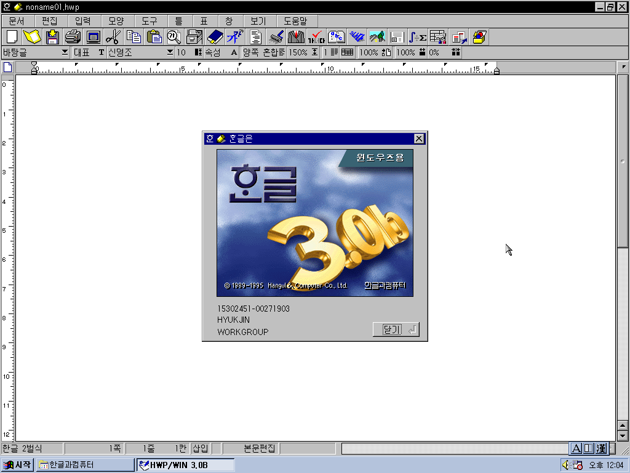Open print preview monitor icon
Viewport: 630px width, 473px height.
(x=94, y=37)
